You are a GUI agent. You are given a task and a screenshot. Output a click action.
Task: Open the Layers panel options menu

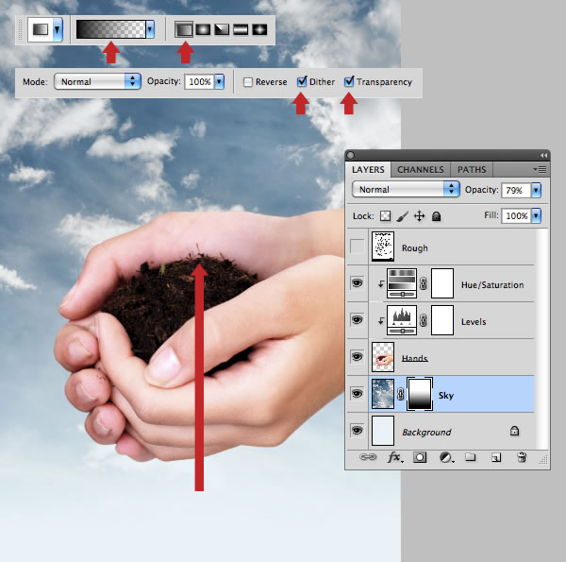tap(540, 169)
